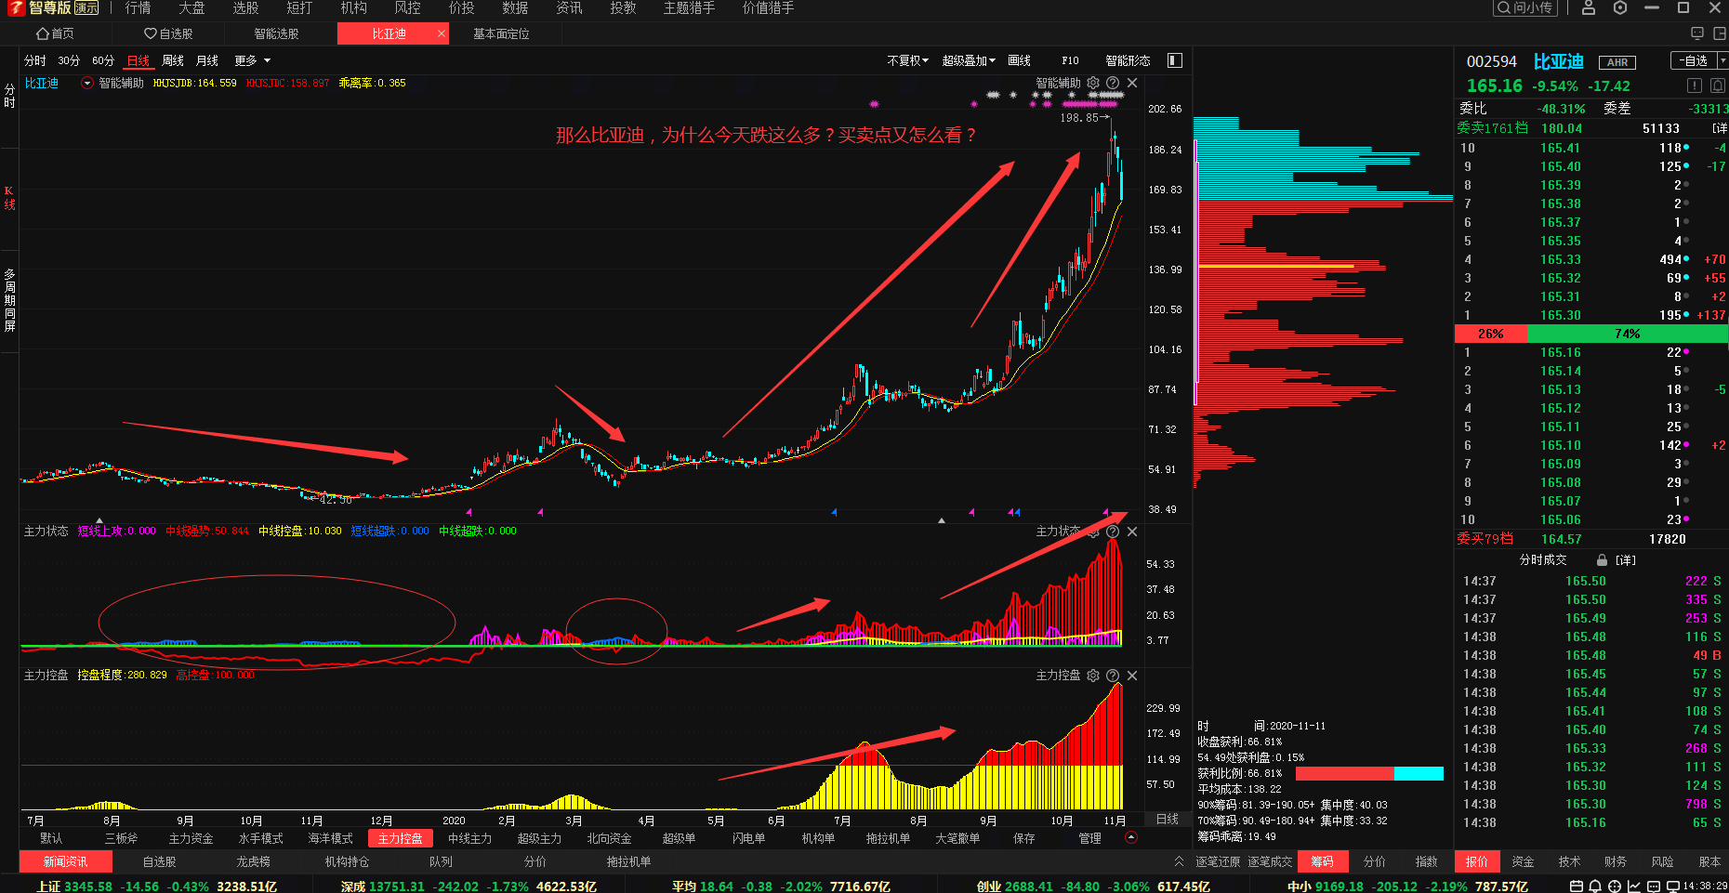Switch chart to 分时 period
The width and height of the screenshot is (1729, 893).
click(x=35, y=60)
